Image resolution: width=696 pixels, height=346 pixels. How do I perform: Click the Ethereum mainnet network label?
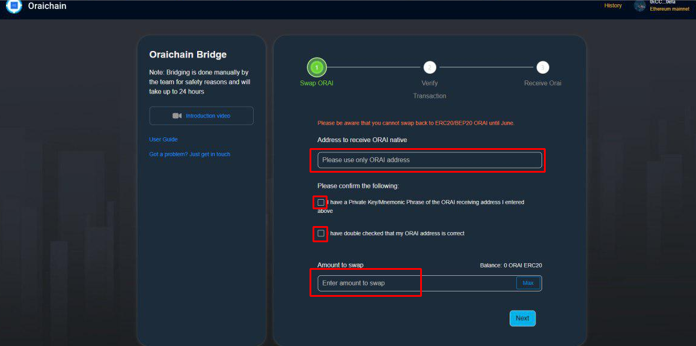670,9
